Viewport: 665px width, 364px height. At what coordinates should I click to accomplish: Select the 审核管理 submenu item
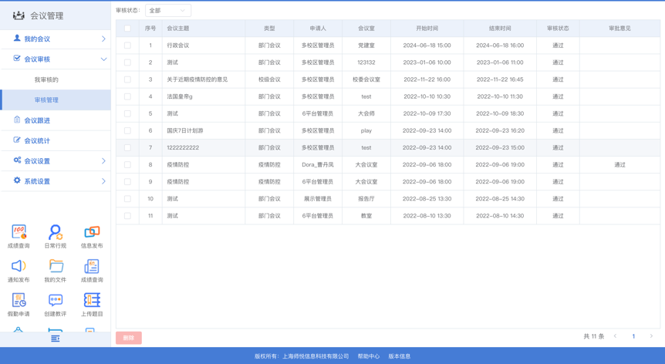[55, 100]
